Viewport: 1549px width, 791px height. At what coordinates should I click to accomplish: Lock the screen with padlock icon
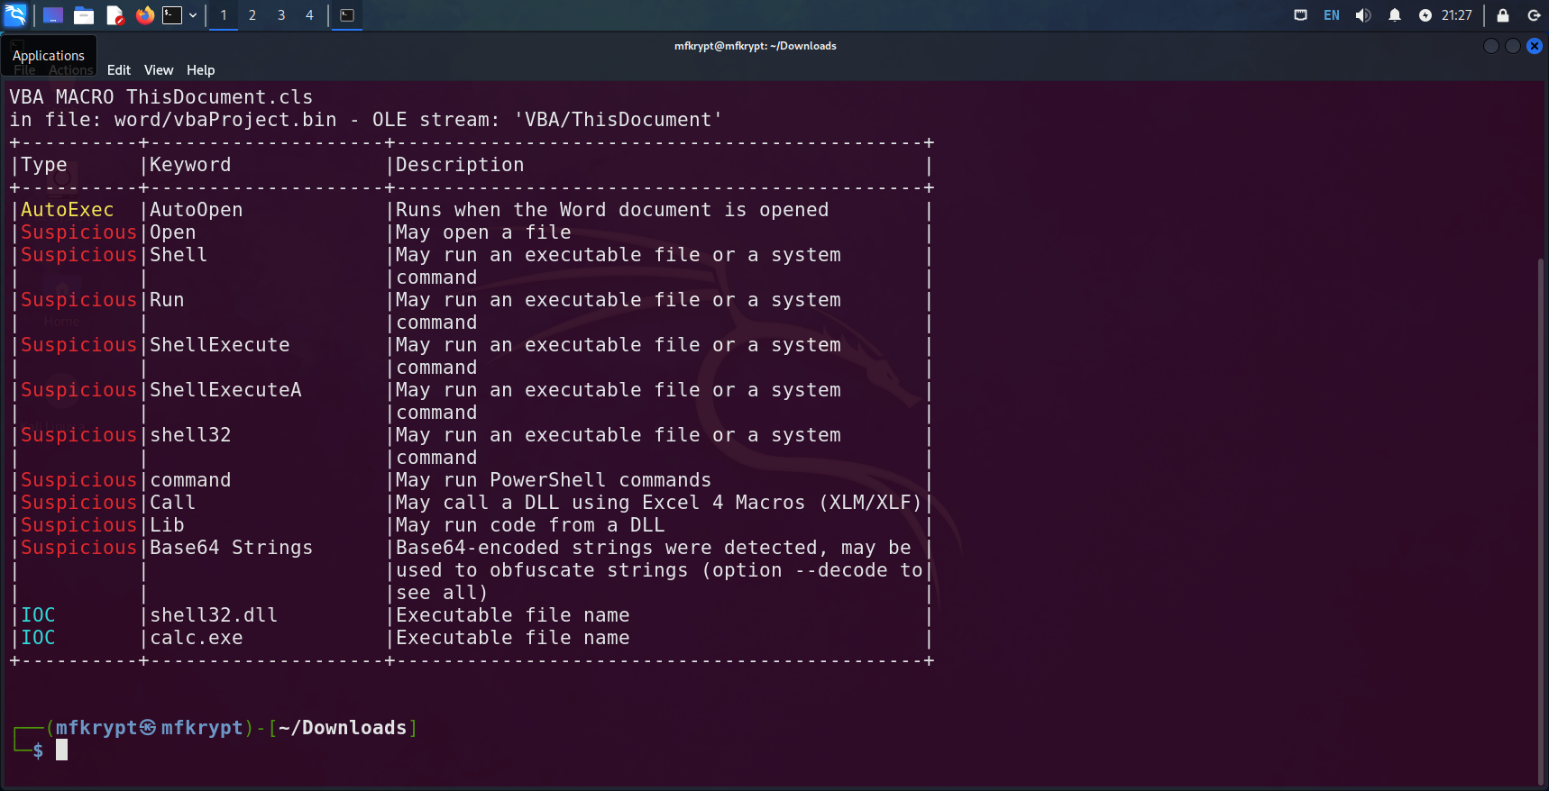click(x=1503, y=15)
